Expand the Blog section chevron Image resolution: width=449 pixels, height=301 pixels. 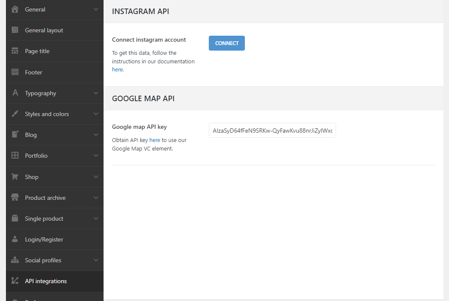coord(96,135)
